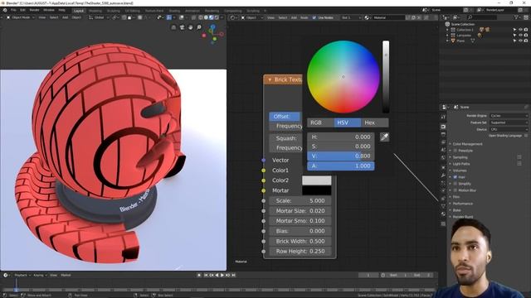Screen dimensions: 531x298
Task: Click the Color2 light gray swatch
Action: point(317,180)
